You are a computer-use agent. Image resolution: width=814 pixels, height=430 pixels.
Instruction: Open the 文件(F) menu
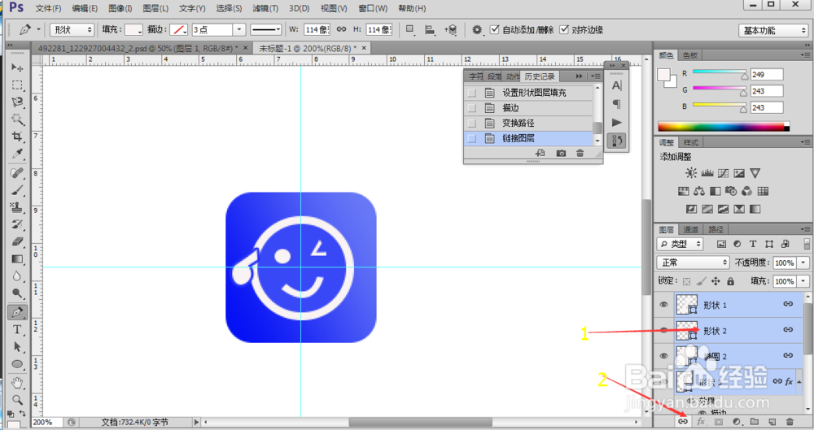pos(48,8)
